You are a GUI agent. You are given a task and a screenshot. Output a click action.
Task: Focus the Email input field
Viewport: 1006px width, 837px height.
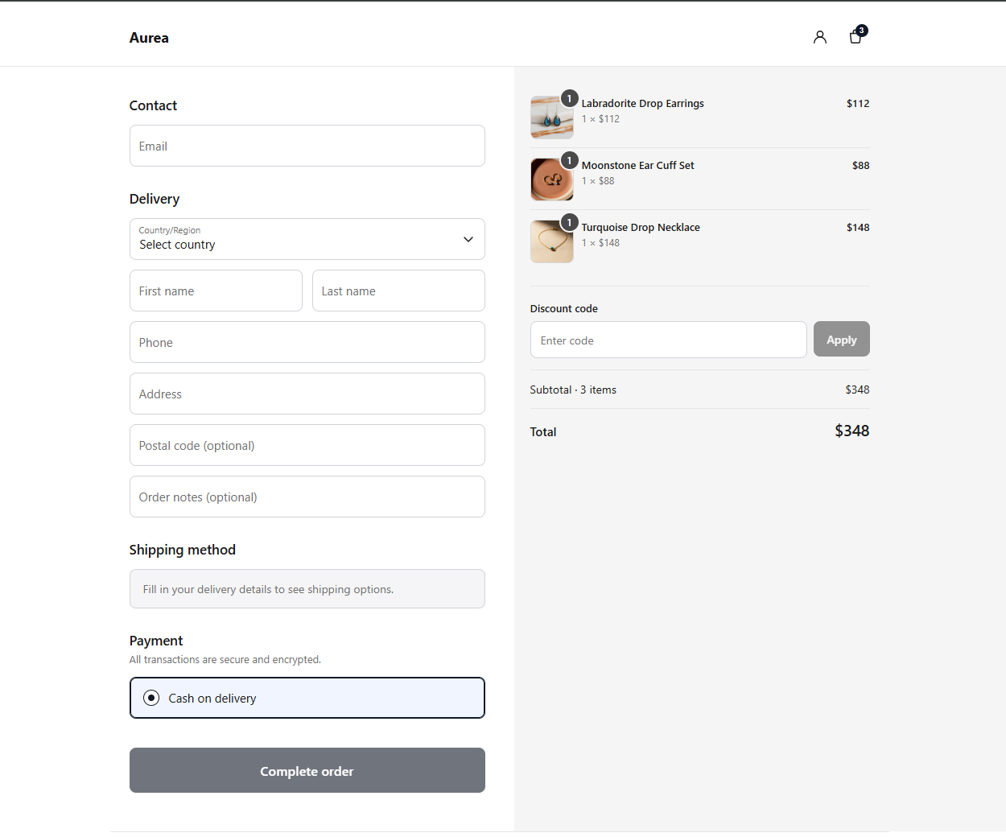coord(307,146)
